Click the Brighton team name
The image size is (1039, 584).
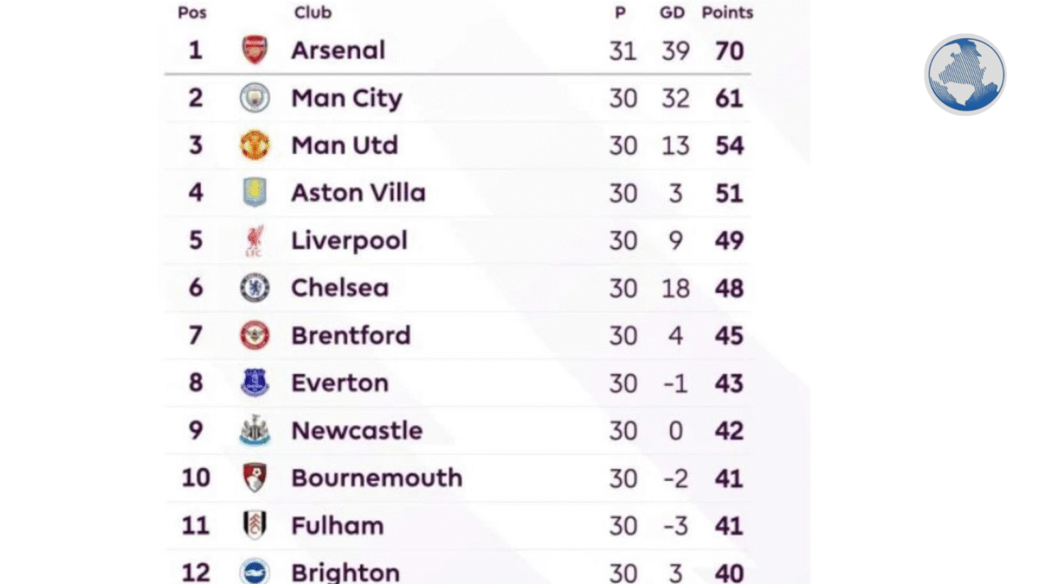tap(345, 572)
